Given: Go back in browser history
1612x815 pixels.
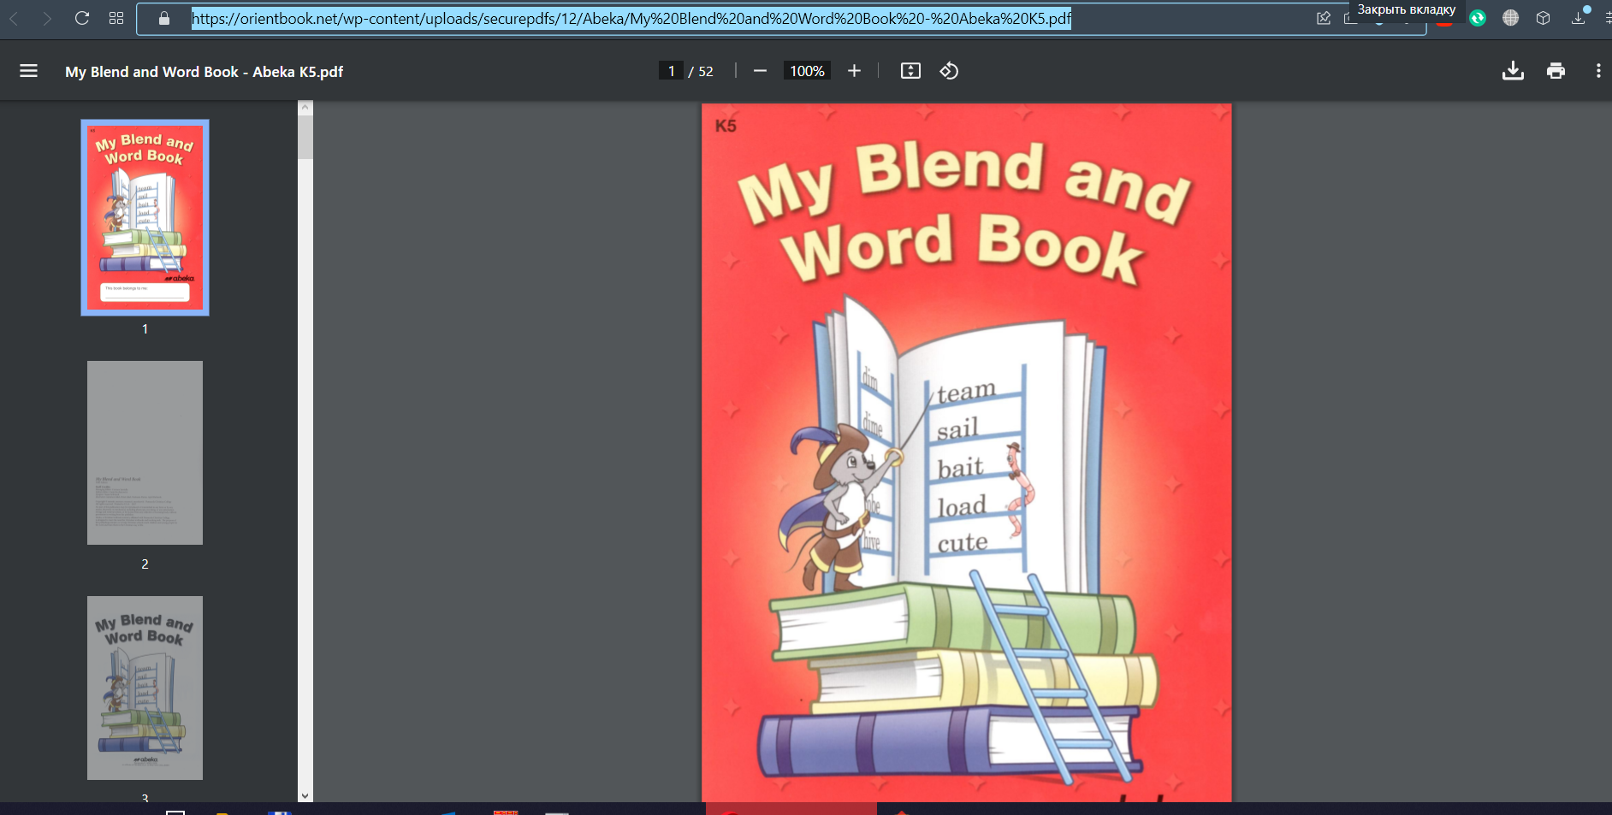Looking at the screenshot, I should (x=15, y=18).
